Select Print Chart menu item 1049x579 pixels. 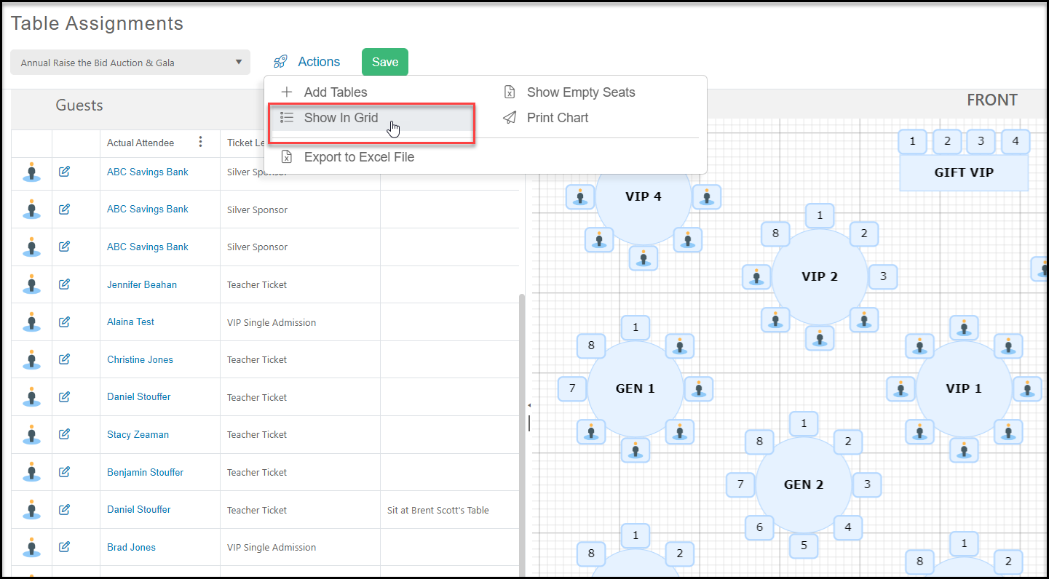(x=558, y=118)
